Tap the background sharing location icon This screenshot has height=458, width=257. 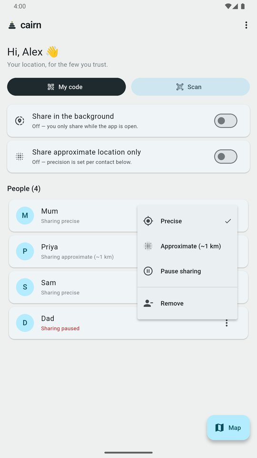tap(20, 121)
